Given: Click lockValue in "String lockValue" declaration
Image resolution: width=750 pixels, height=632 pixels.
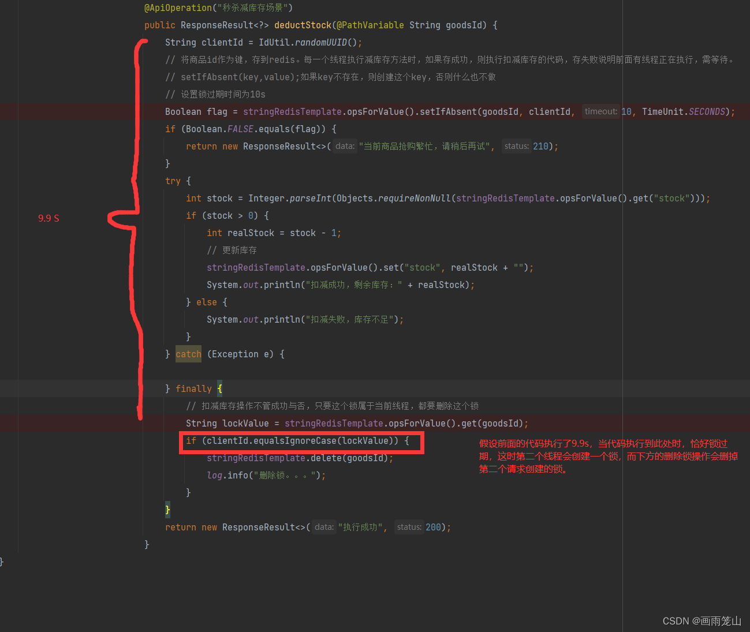Looking at the screenshot, I should point(245,423).
